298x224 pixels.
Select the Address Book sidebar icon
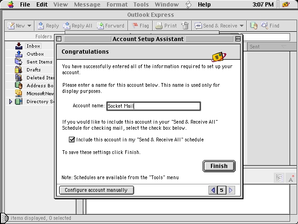(19, 85)
